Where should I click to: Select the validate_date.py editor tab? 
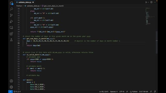pos(25,2)
